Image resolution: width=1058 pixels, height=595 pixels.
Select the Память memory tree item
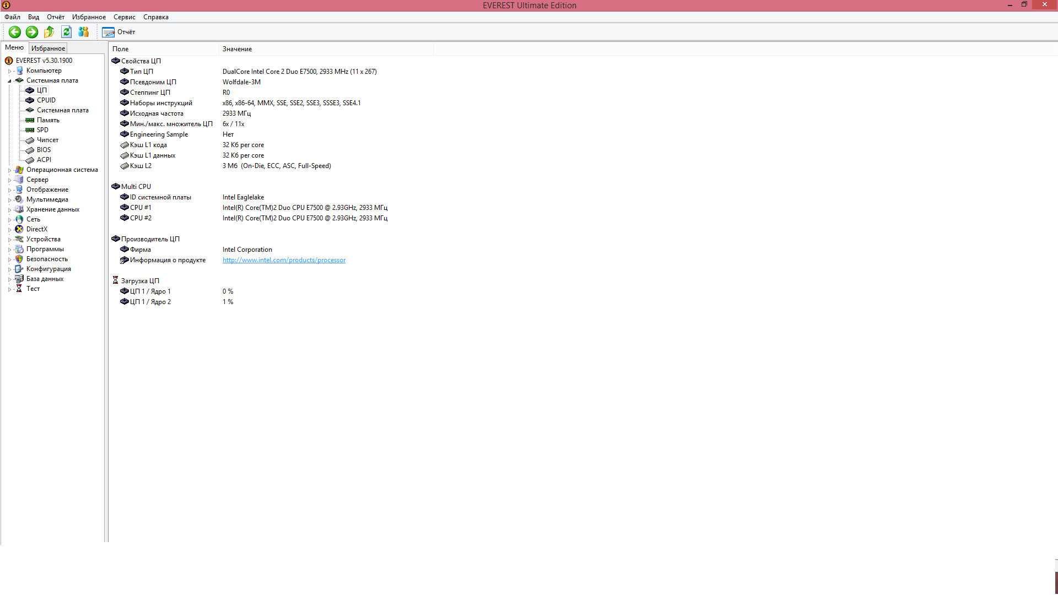(x=48, y=120)
